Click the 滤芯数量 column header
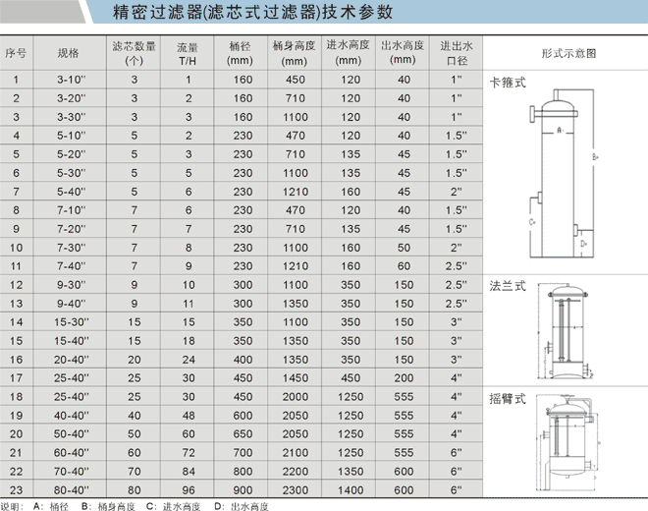Screen dimensions: 648x511 (x=135, y=52)
